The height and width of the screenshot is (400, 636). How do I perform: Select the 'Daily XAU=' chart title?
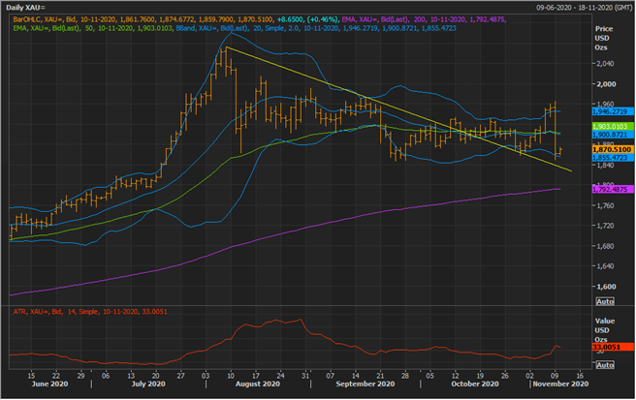(x=25, y=8)
